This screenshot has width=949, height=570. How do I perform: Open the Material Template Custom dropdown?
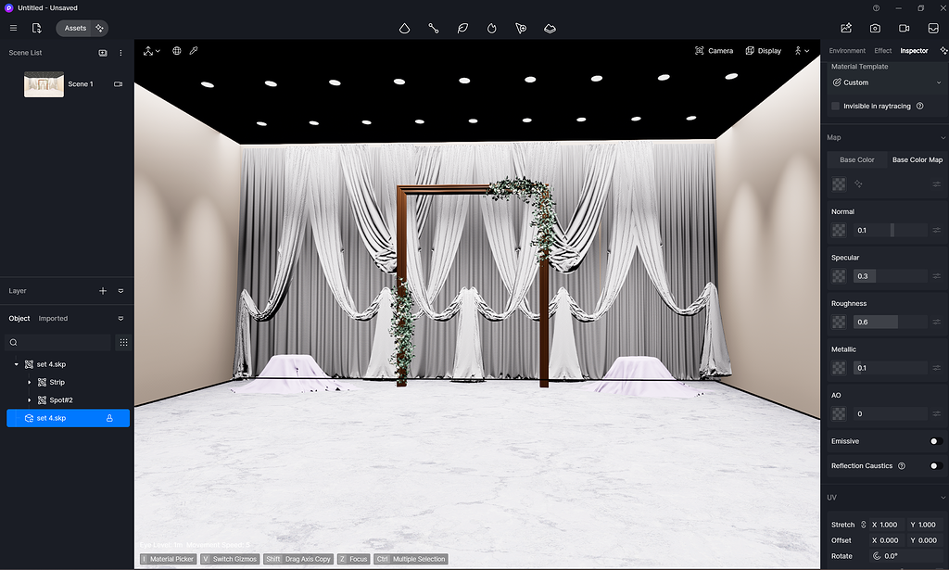coord(886,82)
